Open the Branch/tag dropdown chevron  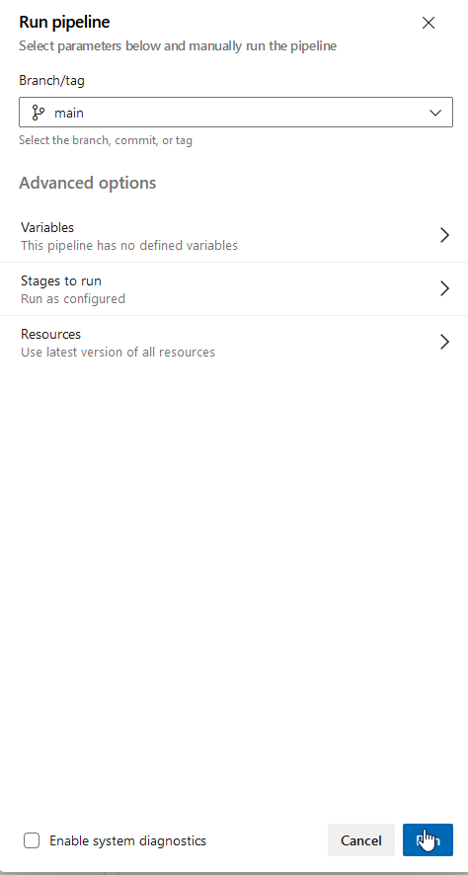point(435,113)
